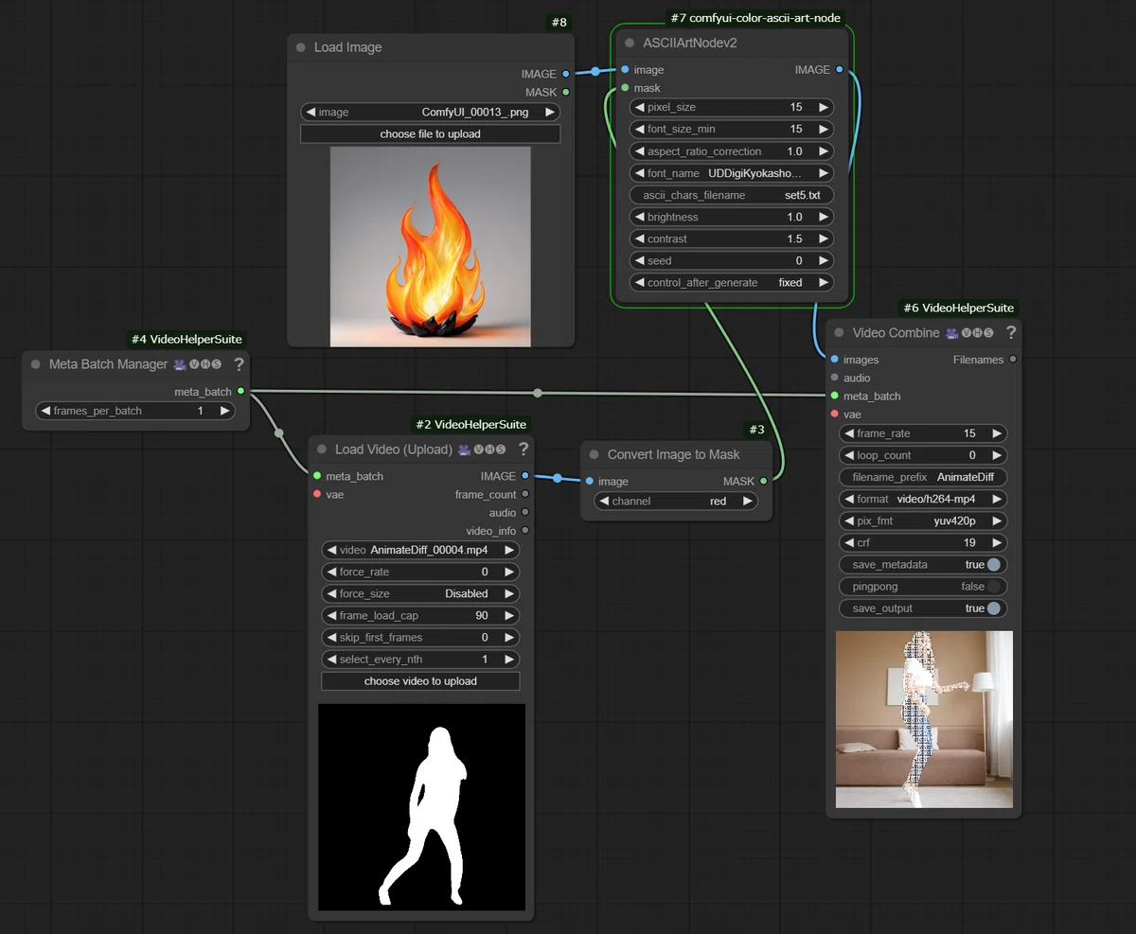Click Load Image IMAGE output socket
This screenshot has width=1136, height=934.
566,74
